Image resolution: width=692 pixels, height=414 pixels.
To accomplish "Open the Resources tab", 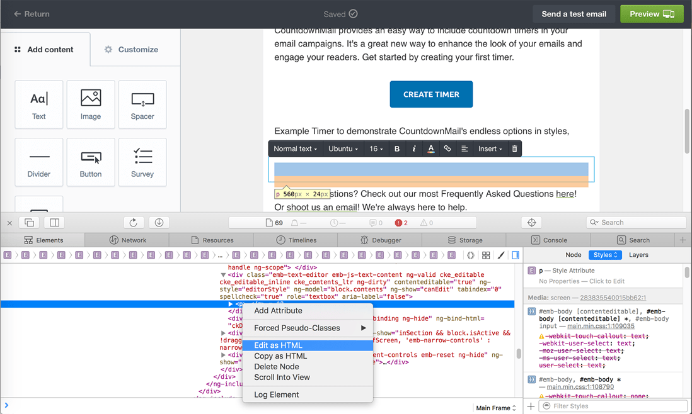I will pyautogui.click(x=211, y=240).
